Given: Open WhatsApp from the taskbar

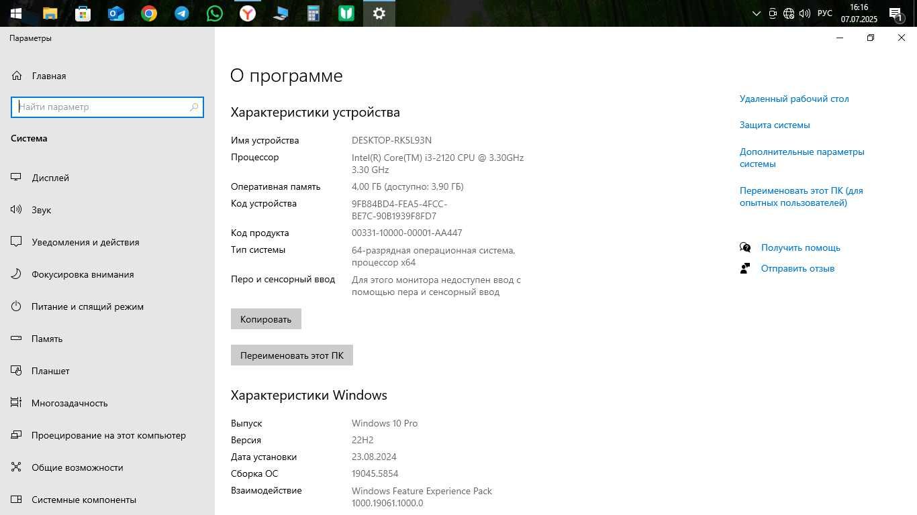Looking at the screenshot, I should pyautogui.click(x=215, y=13).
